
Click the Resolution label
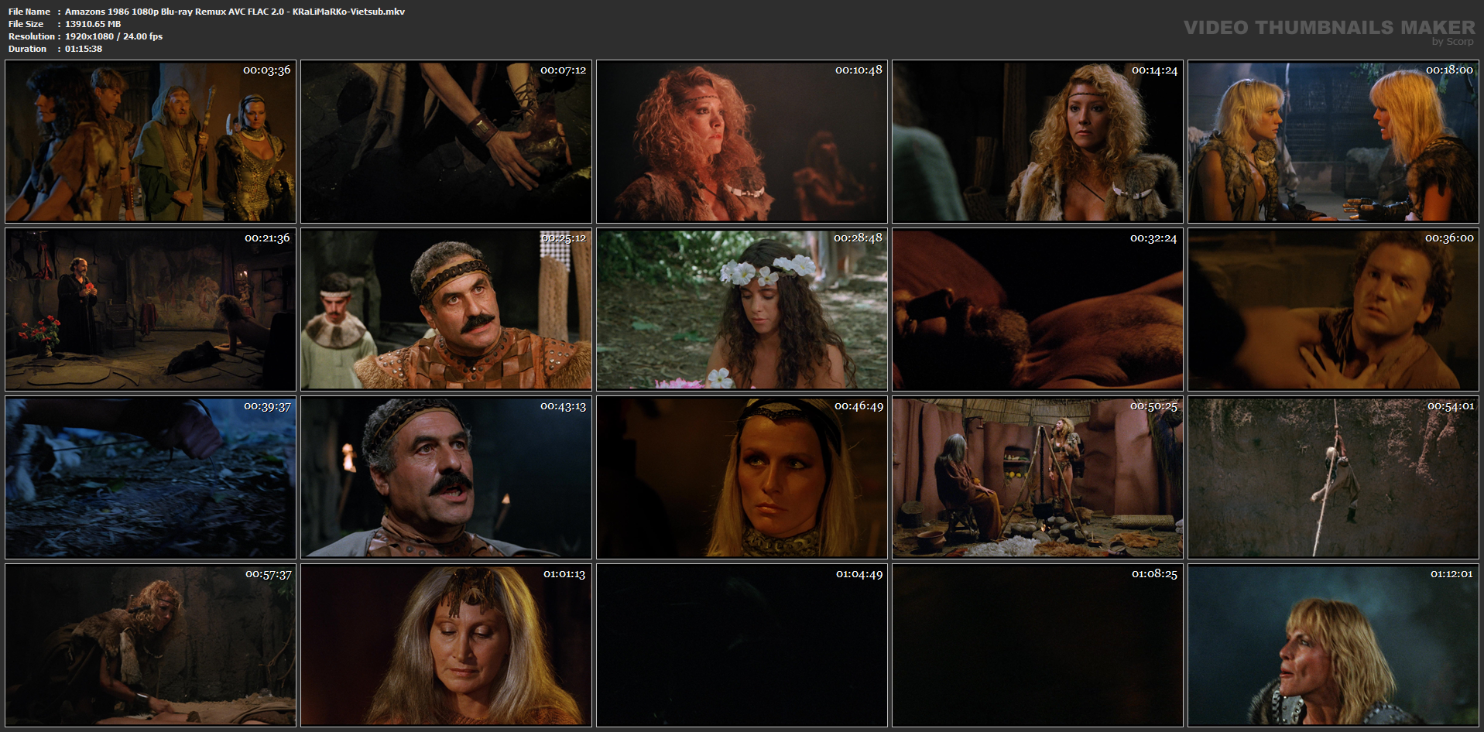click(32, 36)
